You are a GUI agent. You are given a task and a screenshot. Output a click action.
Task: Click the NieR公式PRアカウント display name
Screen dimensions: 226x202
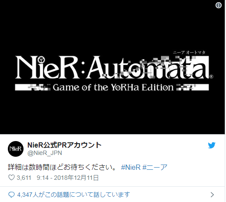coord(64,145)
